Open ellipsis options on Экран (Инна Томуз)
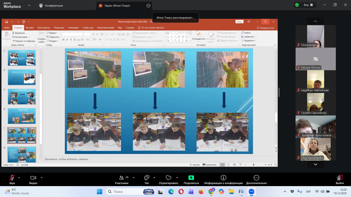Image resolution: width=351 pixels, height=197 pixels. 148,5
